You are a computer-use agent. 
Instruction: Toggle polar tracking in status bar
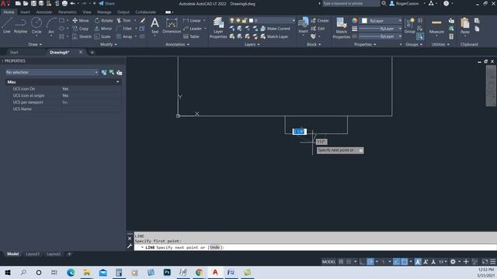pos(370,262)
